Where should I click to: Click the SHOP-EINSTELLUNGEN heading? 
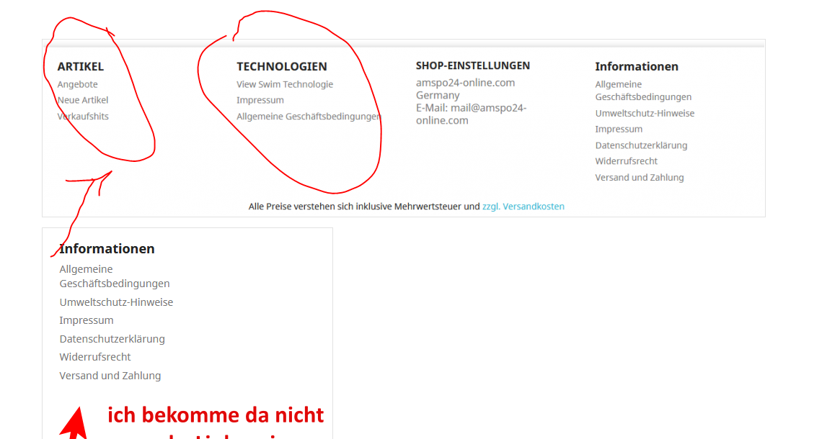[x=473, y=65]
